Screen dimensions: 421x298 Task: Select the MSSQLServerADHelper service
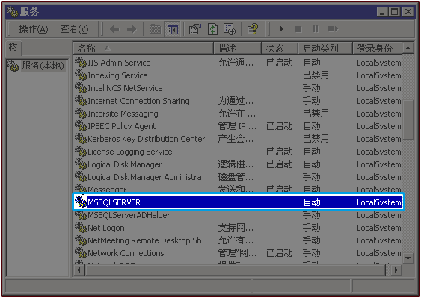238,215
